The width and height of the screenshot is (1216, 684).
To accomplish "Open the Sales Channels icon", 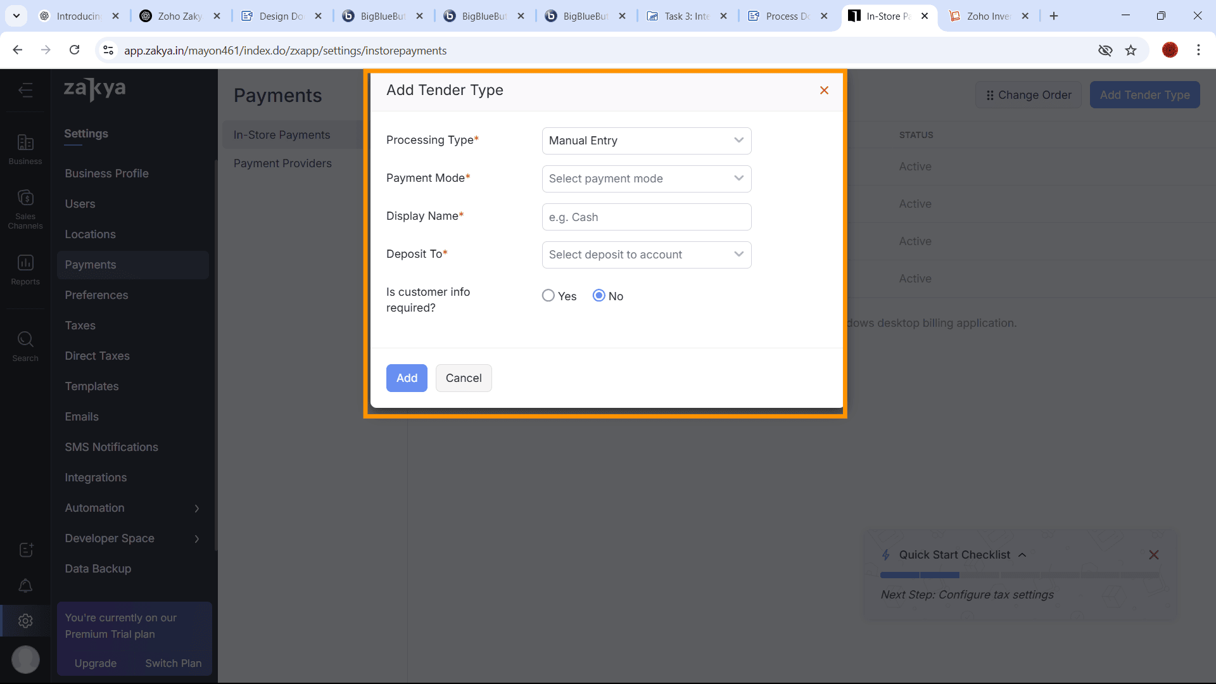I will pyautogui.click(x=25, y=209).
